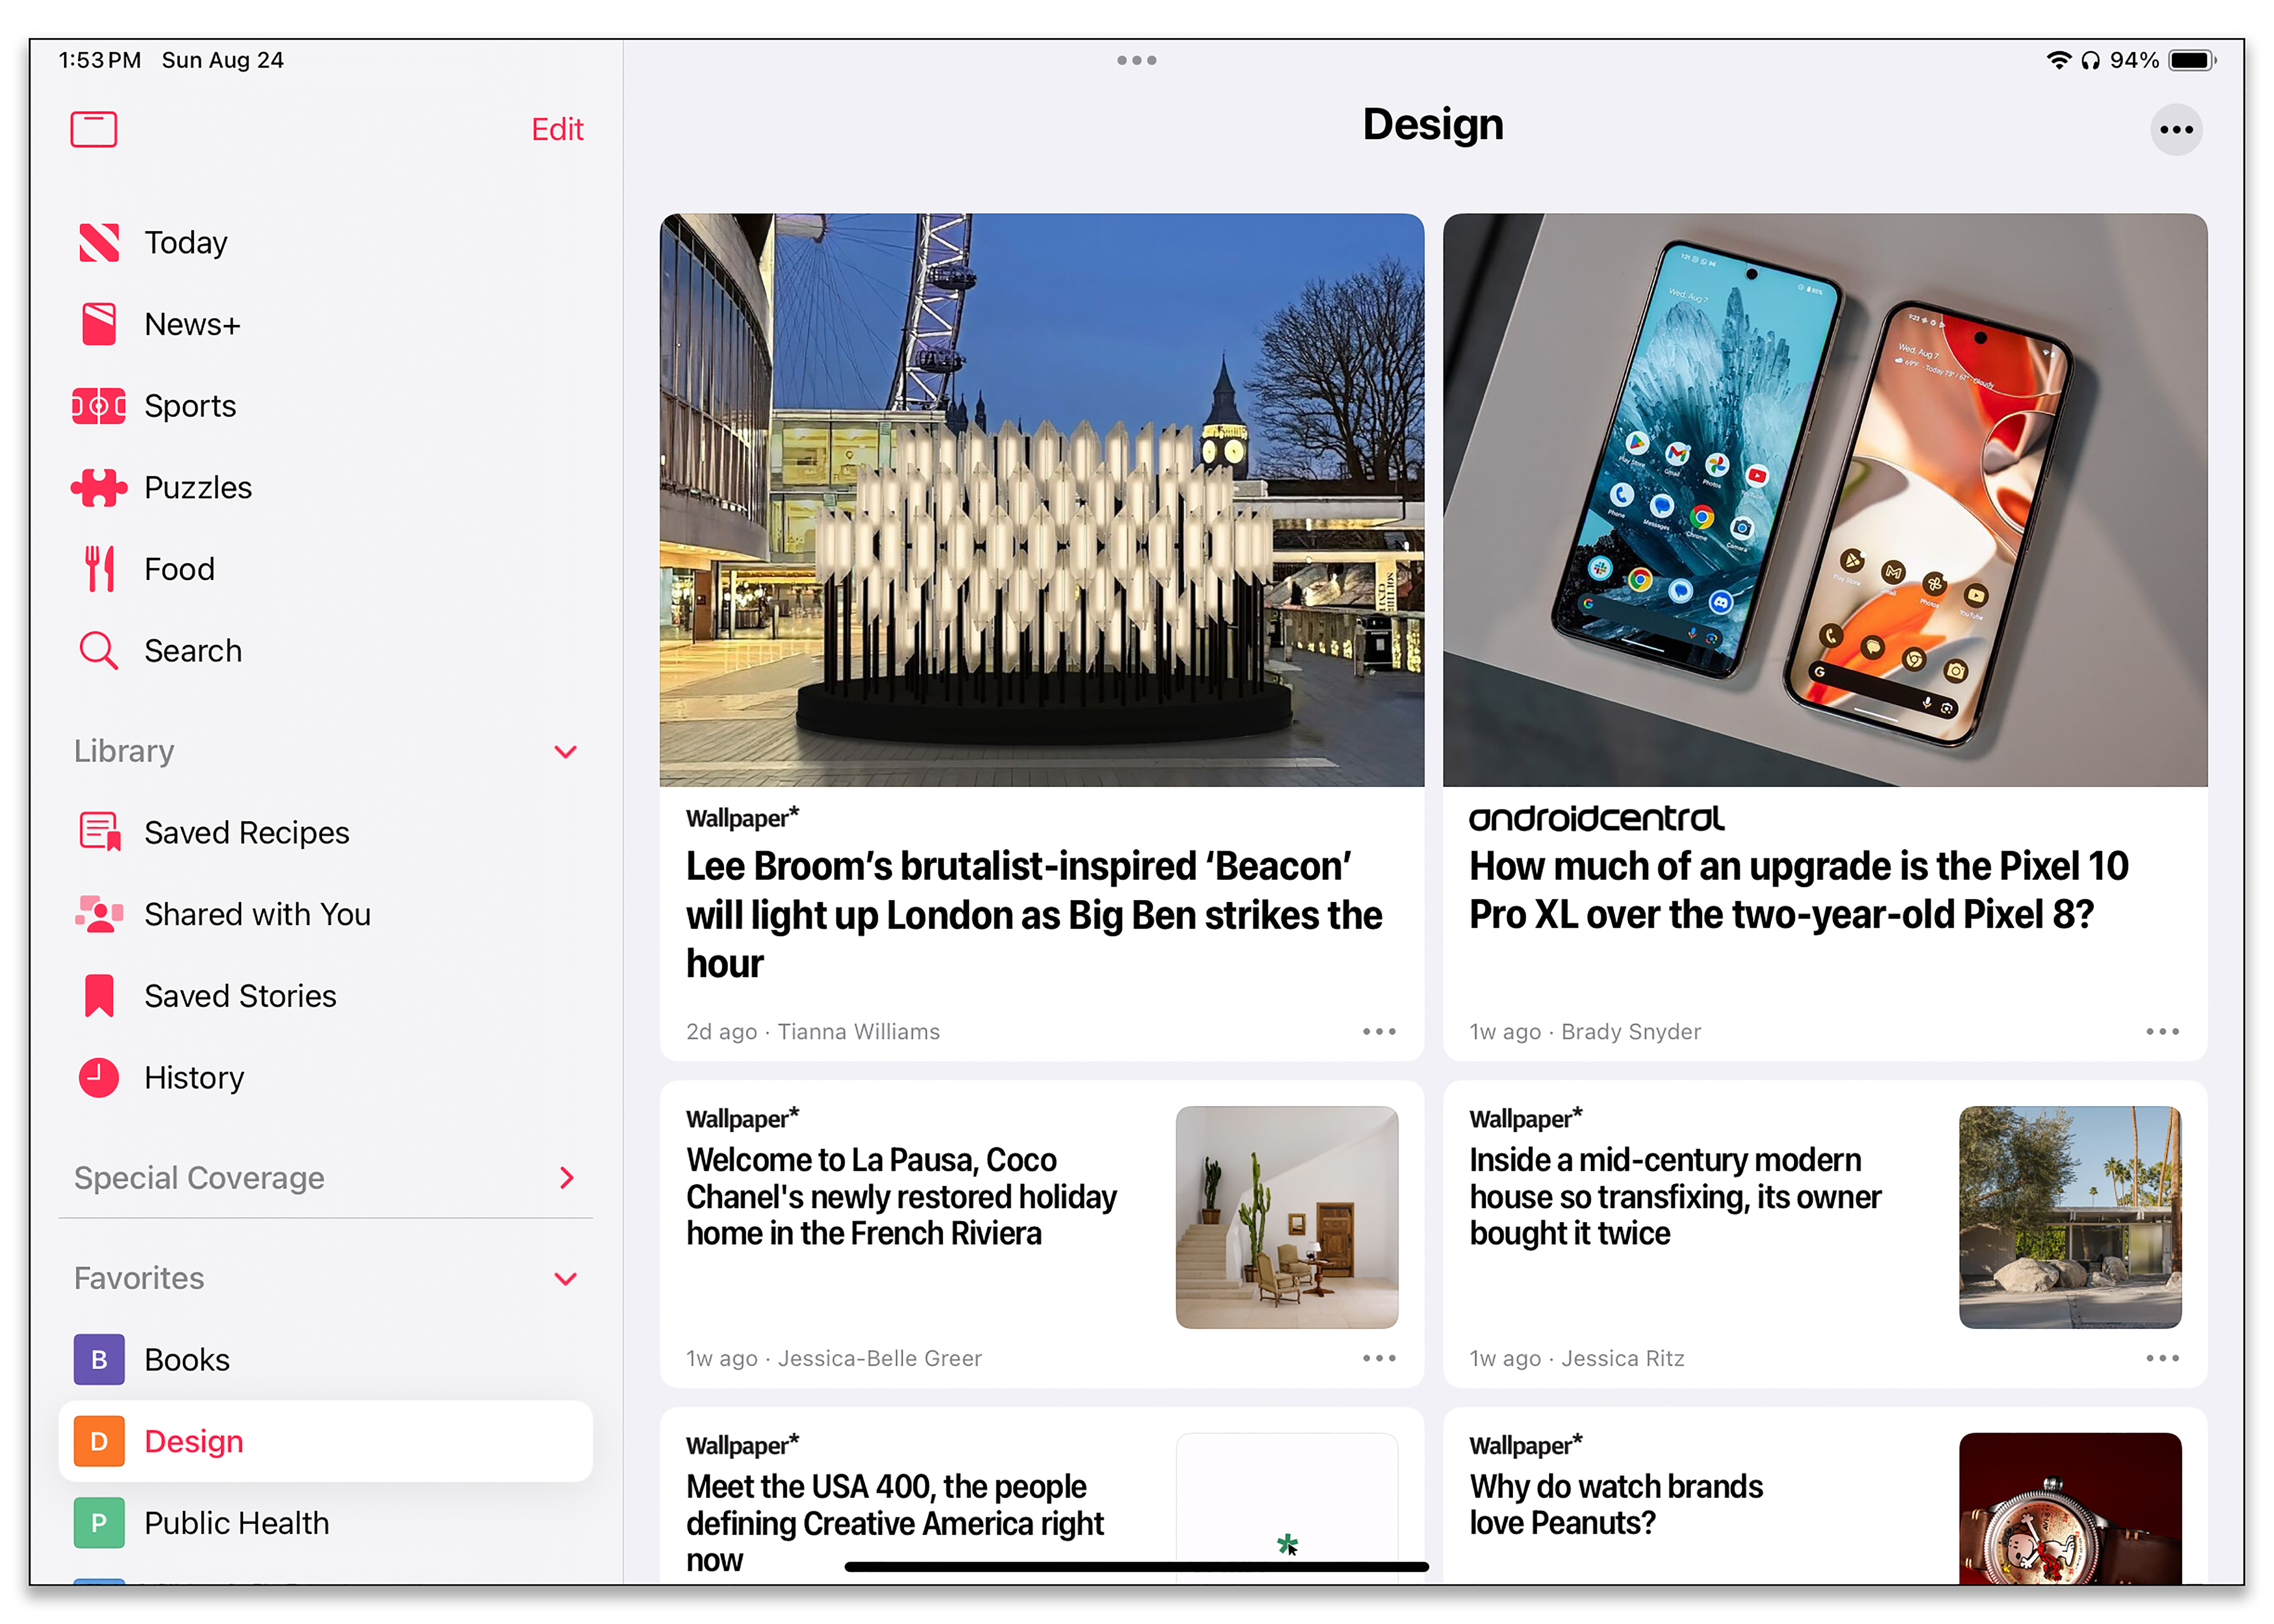Open the Saved Recipes icon
The width and height of the screenshot is (2274, 1624).
tap(99, 832)
